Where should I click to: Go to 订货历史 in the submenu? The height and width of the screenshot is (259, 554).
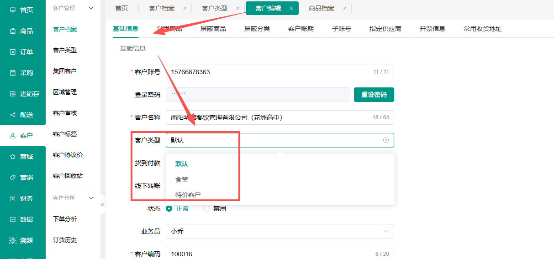65,240
